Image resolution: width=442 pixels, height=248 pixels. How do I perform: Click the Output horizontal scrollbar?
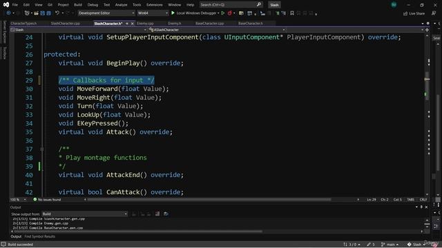138,231
